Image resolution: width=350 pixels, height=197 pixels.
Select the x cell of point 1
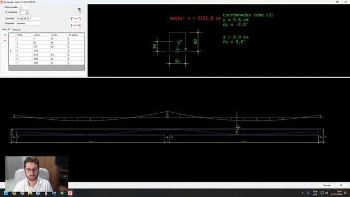(x=42, y=39)
